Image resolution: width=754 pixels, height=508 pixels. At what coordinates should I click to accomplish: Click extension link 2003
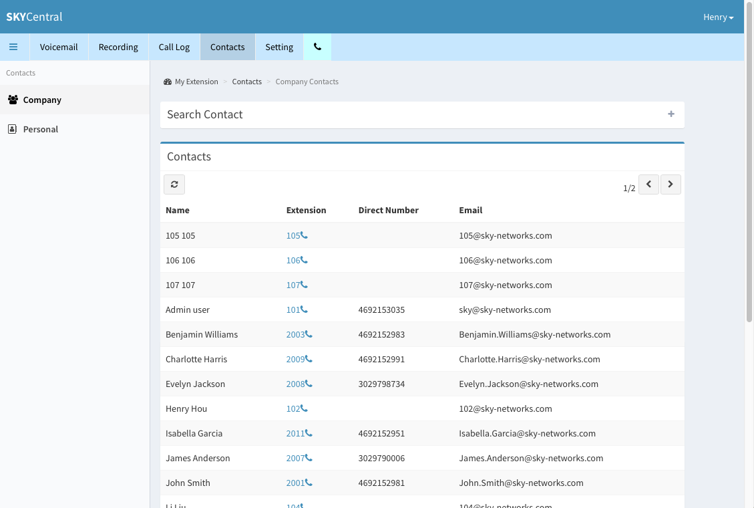[x=296, y=334]
